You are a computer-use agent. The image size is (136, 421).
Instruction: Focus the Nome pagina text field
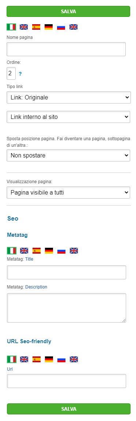(66, 49)
